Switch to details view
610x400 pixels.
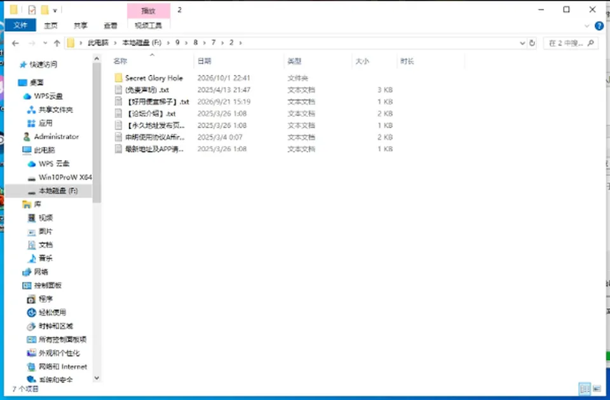(x=585, y=389)
